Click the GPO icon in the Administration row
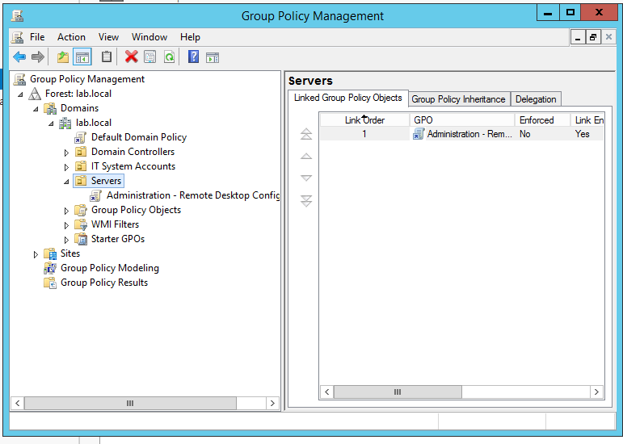 point(419,134)
